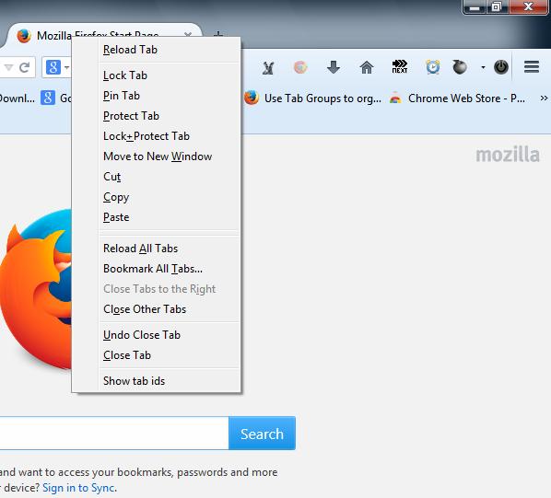Show more bookmarks with chevron
Viewport: 551px width, 498px height.
point(544,98)
